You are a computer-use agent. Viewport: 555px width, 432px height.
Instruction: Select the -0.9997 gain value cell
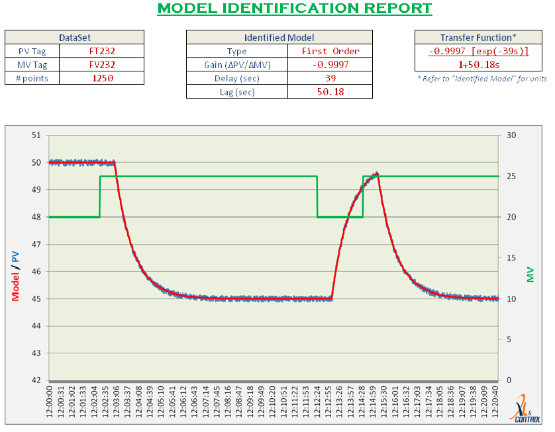pos(330,65)
